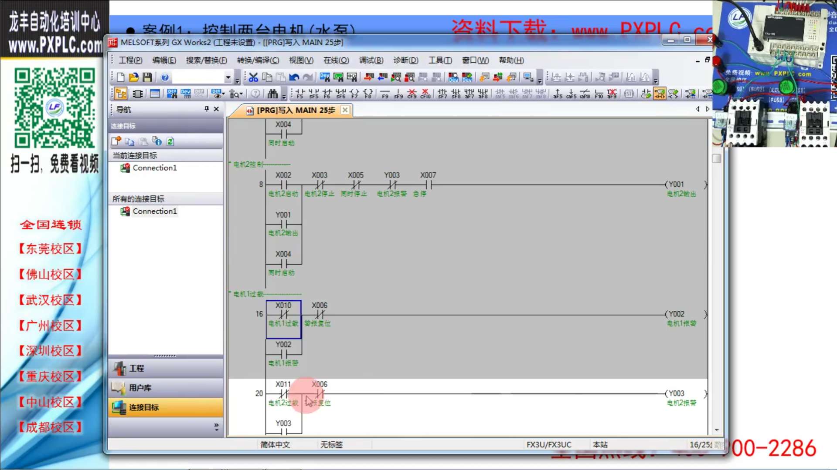Click the scrollbar down arrow in ladder editor

click(717, 430)
